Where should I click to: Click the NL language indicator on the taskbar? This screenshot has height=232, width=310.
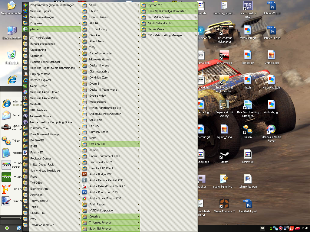click(x=263, y=228)
